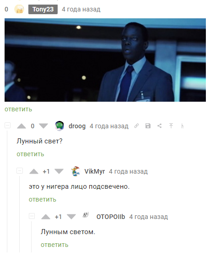Collapse OTOPOIIb's comment branch
The height and width of the screenshot is (268, 210).
(32, 216)
